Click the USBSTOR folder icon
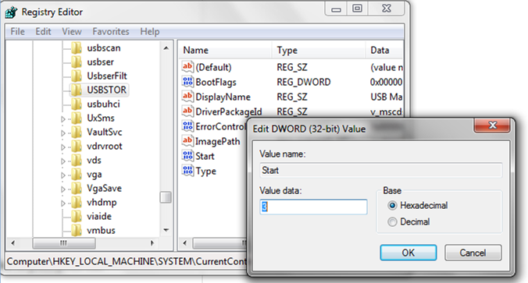 coord(77,90)
